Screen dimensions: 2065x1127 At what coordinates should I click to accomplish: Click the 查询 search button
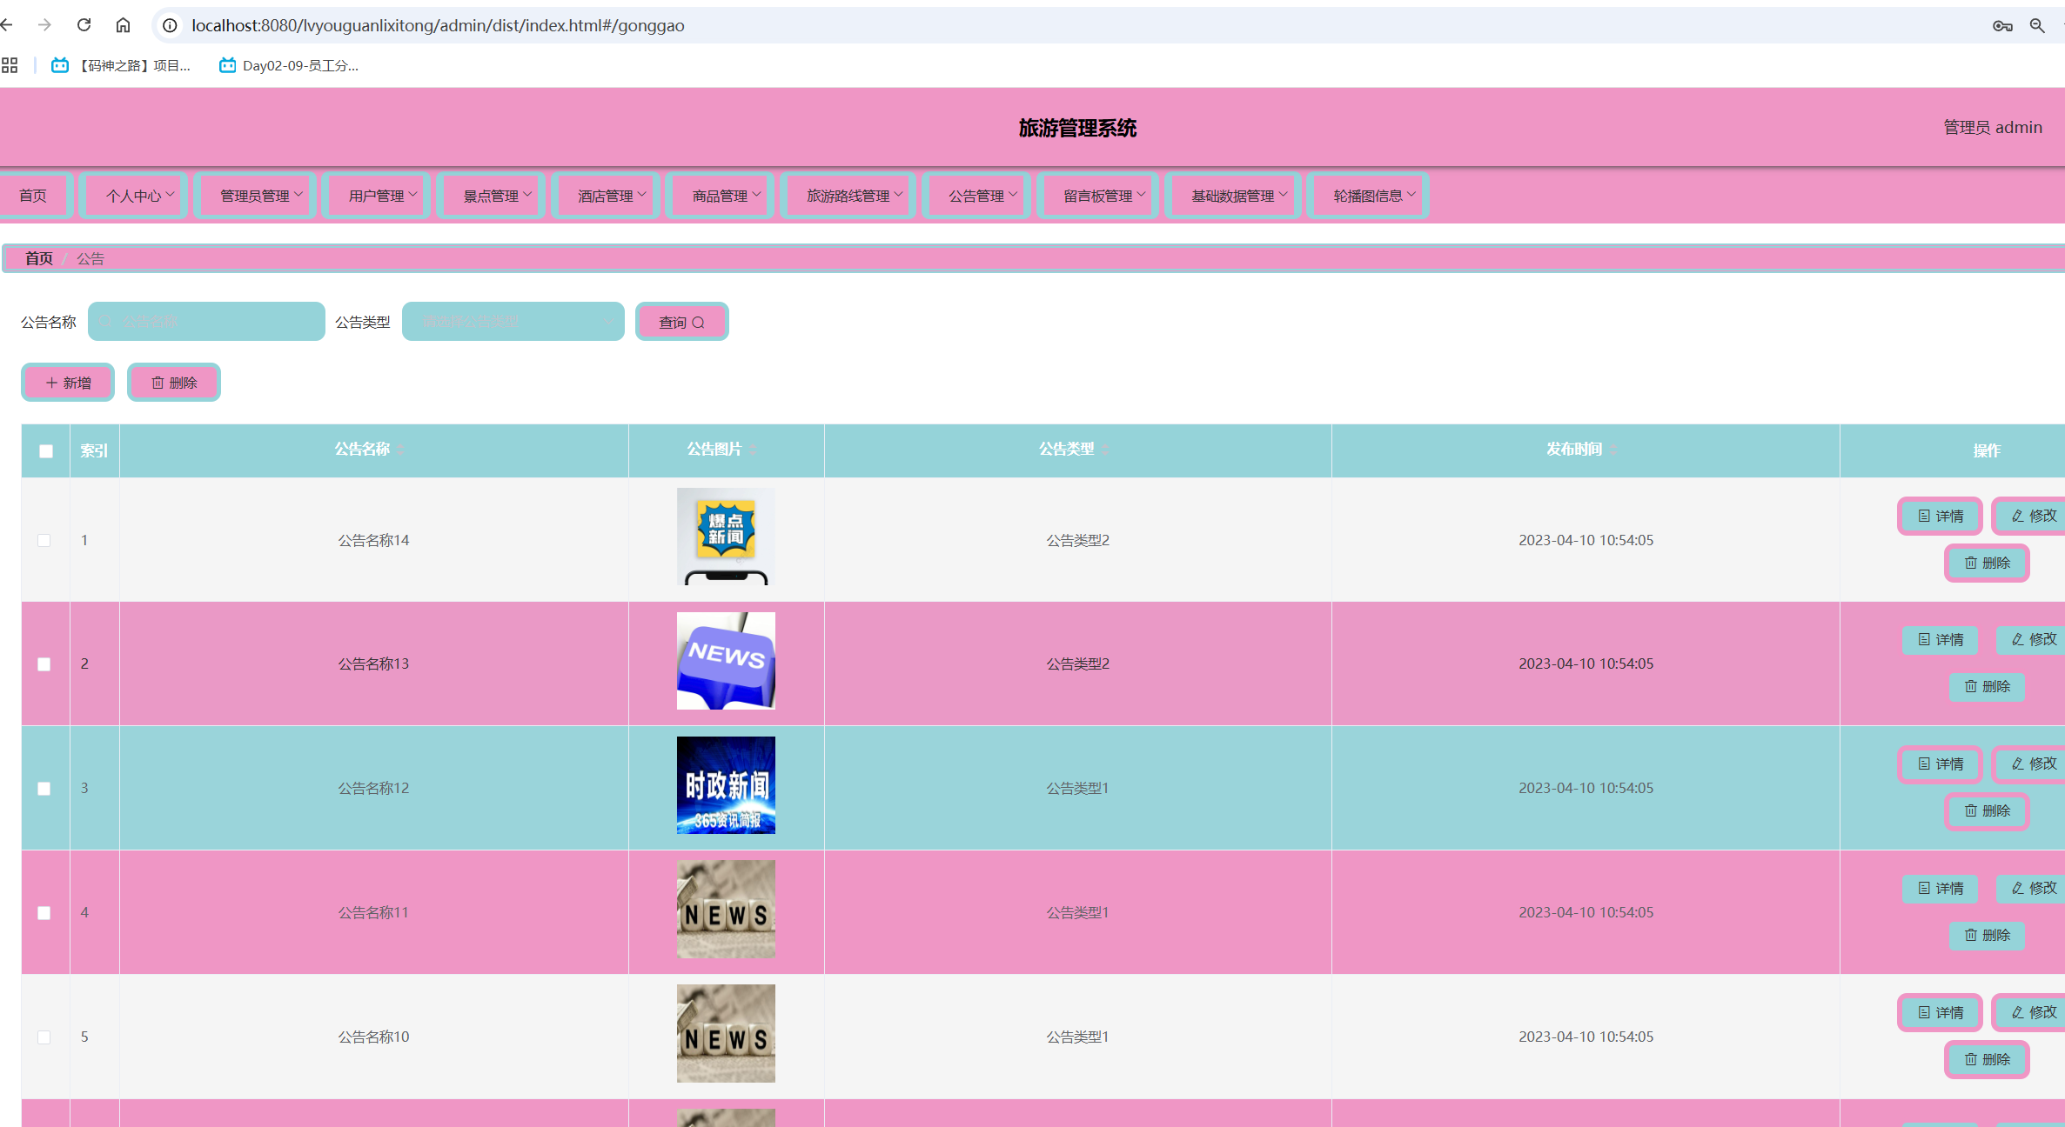pyautogui.click(x=681, y=322)
